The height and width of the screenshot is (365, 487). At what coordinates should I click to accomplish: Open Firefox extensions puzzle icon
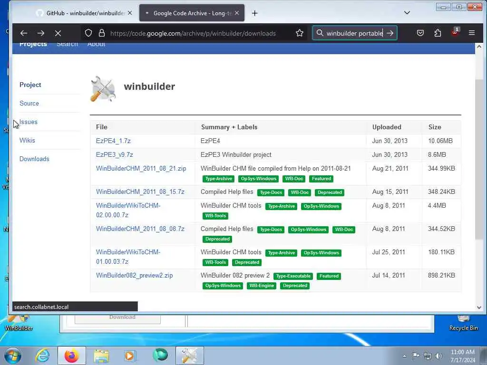438,33
